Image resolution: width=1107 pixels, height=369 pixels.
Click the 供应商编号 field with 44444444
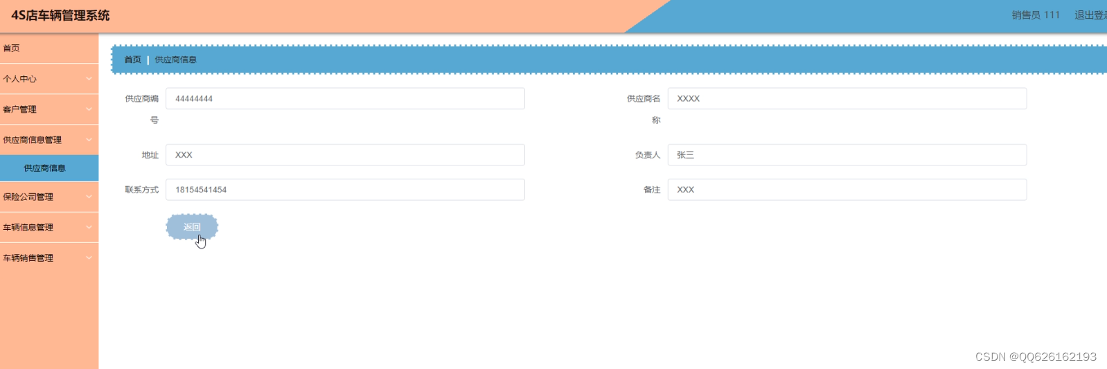click(x=345, y=98)
